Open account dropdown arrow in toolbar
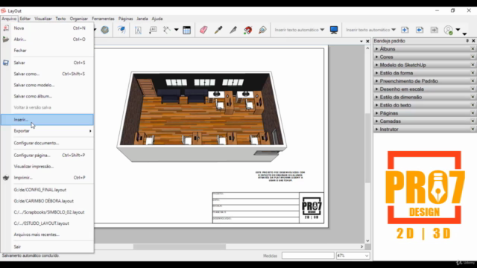 click(x=458, y=30)
